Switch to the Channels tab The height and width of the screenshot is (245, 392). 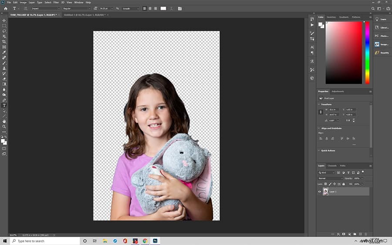[x=332, y=165]
